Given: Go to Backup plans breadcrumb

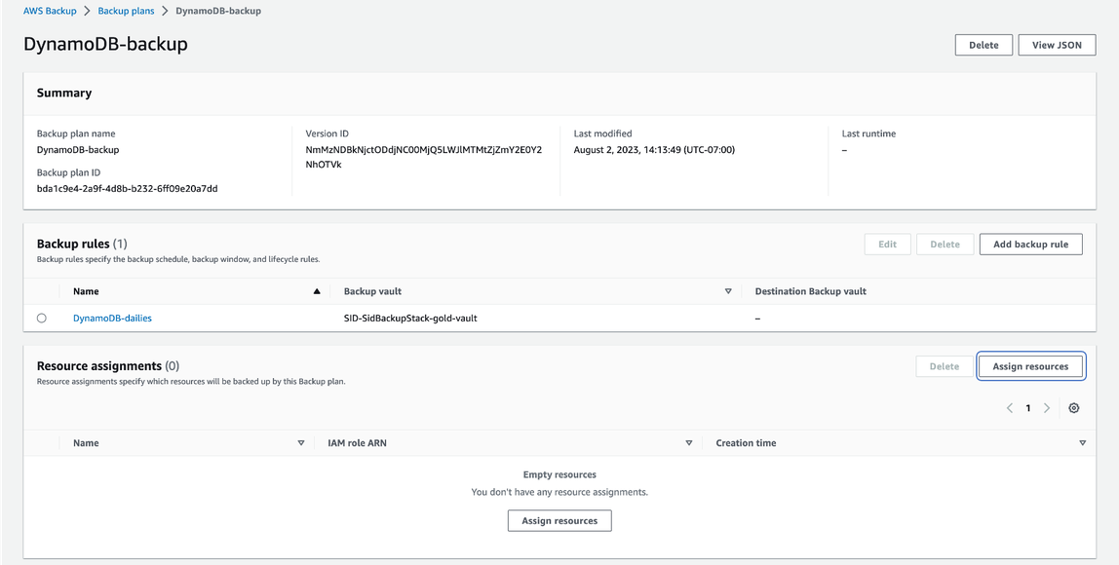Looking at the screenshot, I should point(126,11).
